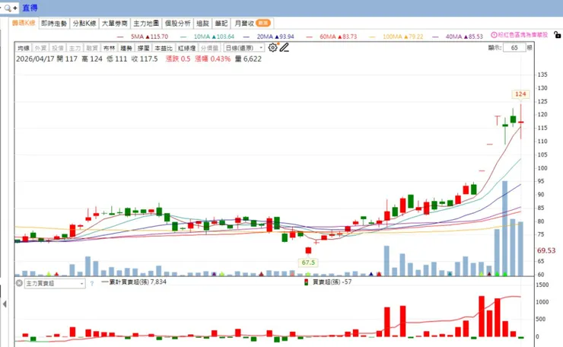Viewport: 563px width, 347px height.
Task: Click the 漲幅 0.43% value
Action: [x=212, y=59]
